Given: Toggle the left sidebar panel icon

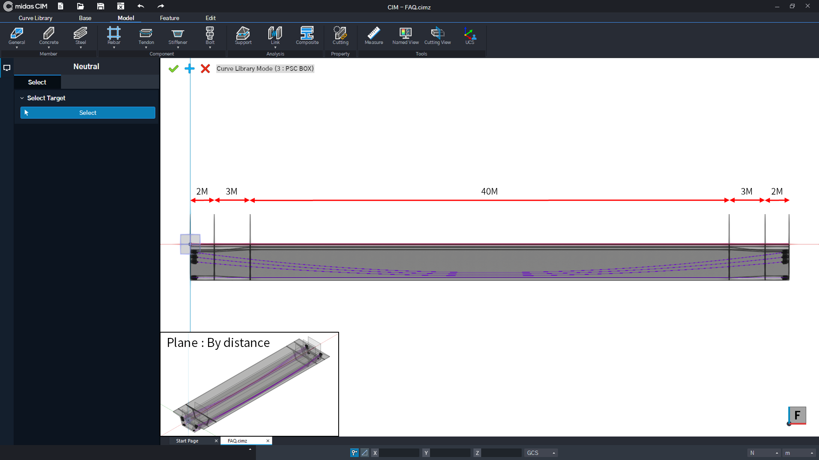Looking at the screenshot, I should [x=7, y=68].
